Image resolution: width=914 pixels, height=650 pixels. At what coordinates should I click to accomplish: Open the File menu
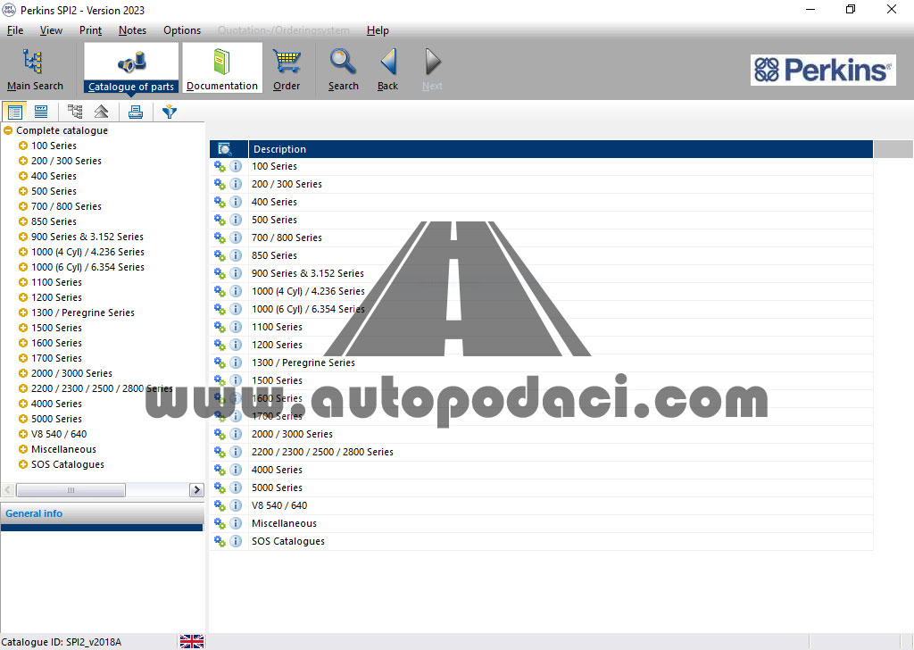[15, 30]
